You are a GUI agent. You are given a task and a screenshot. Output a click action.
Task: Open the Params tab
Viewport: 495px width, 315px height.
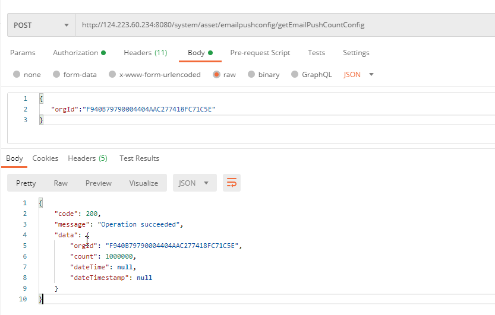coord(23,53)
